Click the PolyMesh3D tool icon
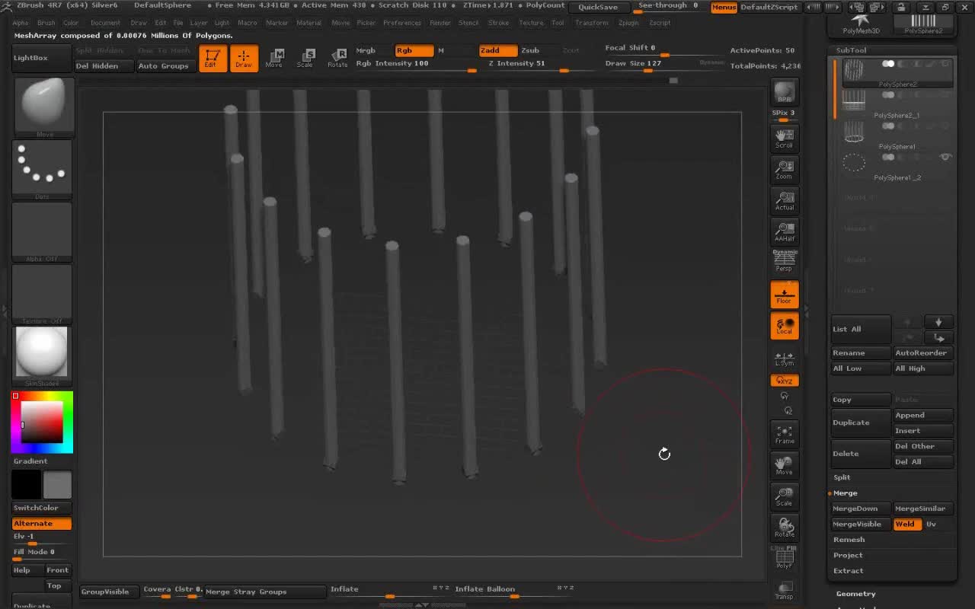Viewport: 975px width, 609px height. pos(861,23)
